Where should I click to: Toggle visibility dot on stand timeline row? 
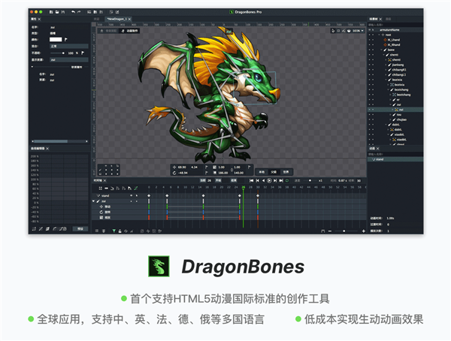pyautogui.click(x=131, y=195)
